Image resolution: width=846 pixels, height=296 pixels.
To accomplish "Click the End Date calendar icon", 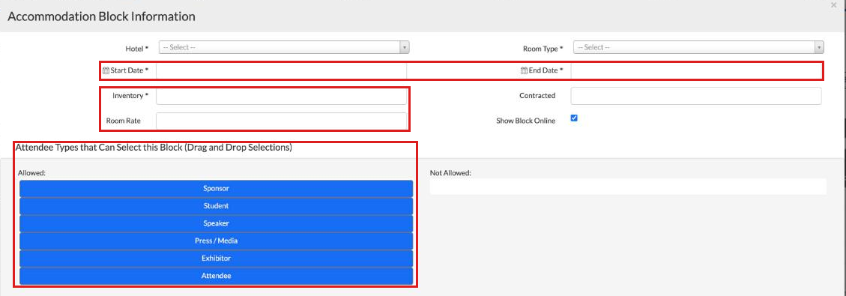I will 524,70.
